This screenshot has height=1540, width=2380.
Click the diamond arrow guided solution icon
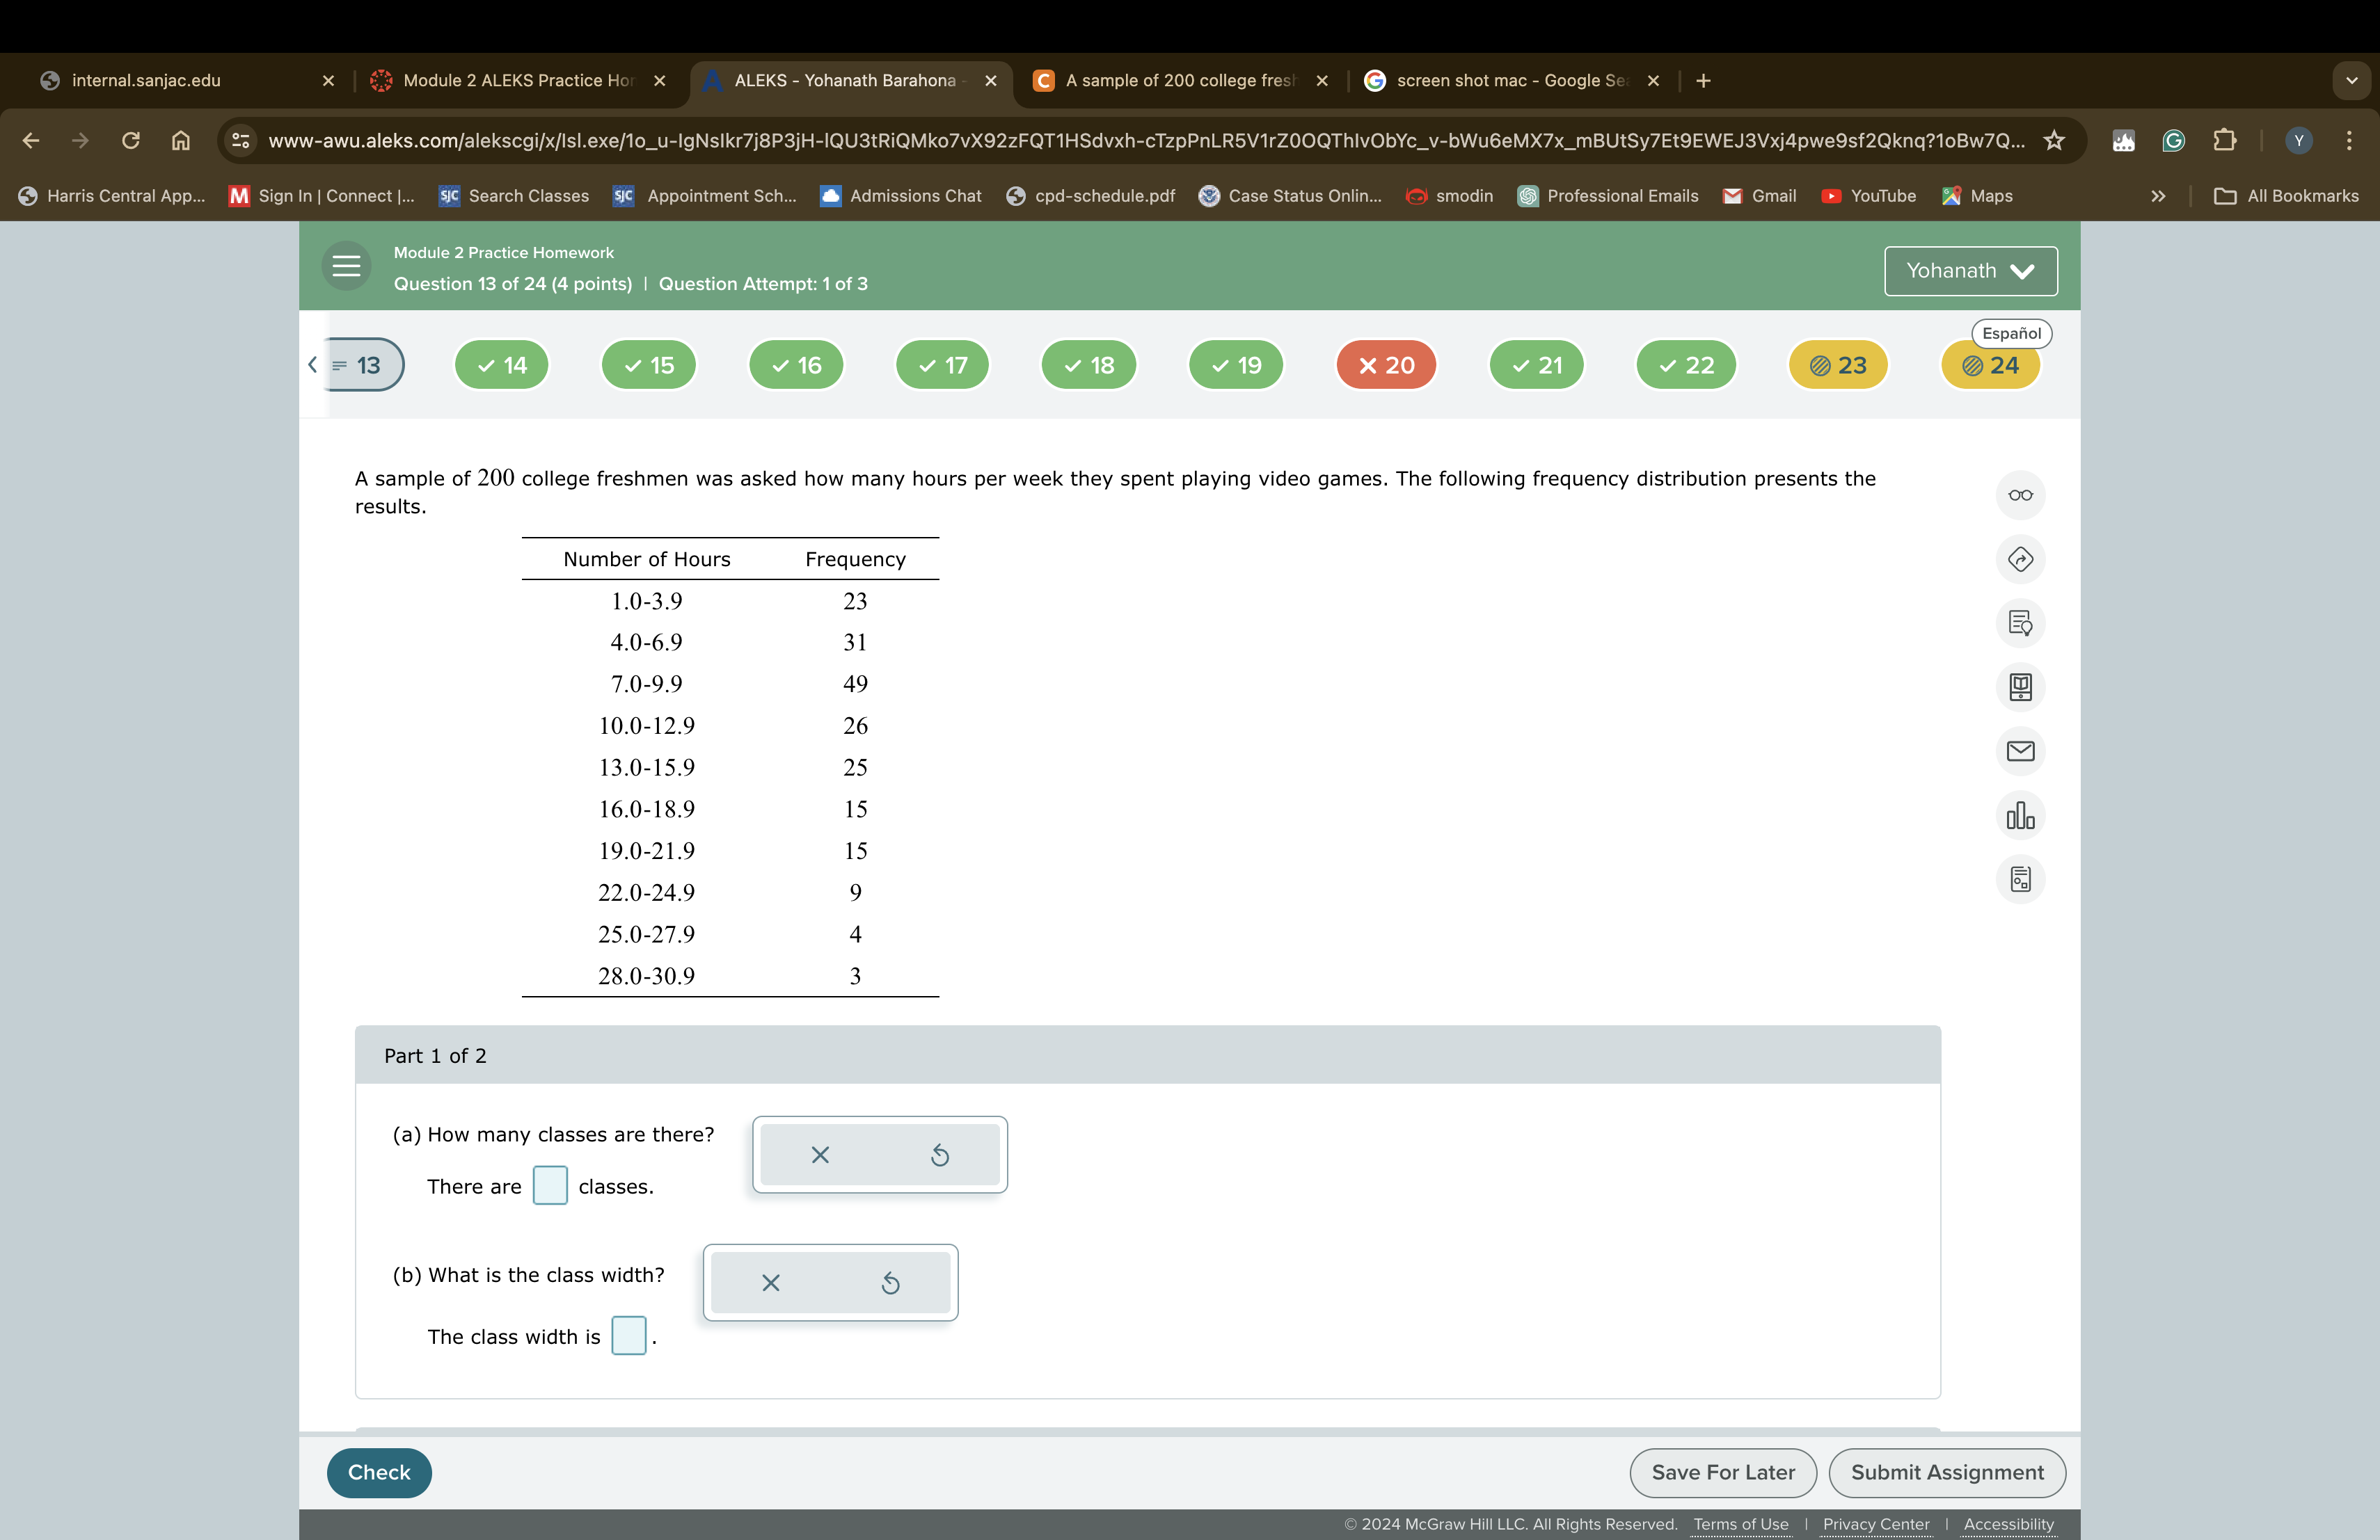(2019, 560)
